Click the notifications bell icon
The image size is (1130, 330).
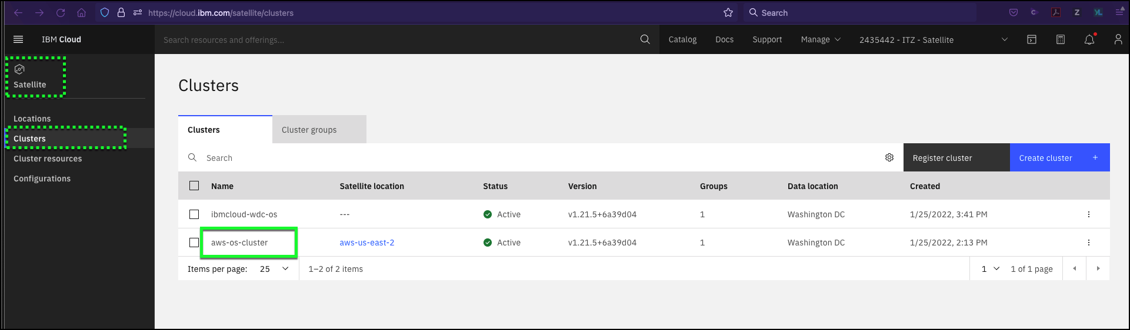(1089, 39)
